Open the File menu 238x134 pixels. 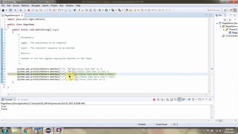point(3,6)
